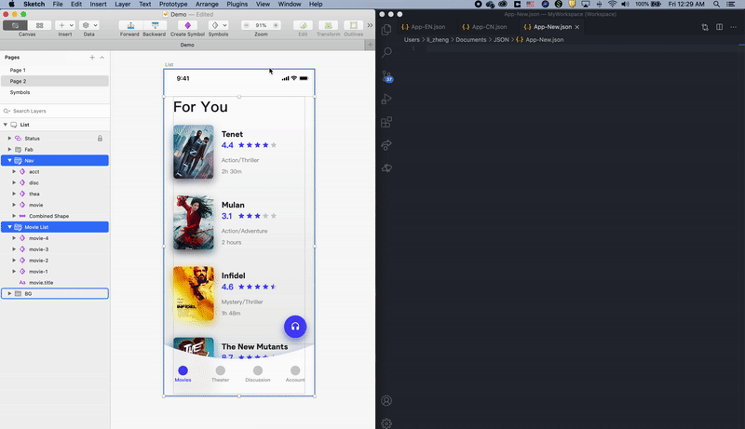
Task: Click the Edit toolbar icon
Action: (x=304, y=25)
